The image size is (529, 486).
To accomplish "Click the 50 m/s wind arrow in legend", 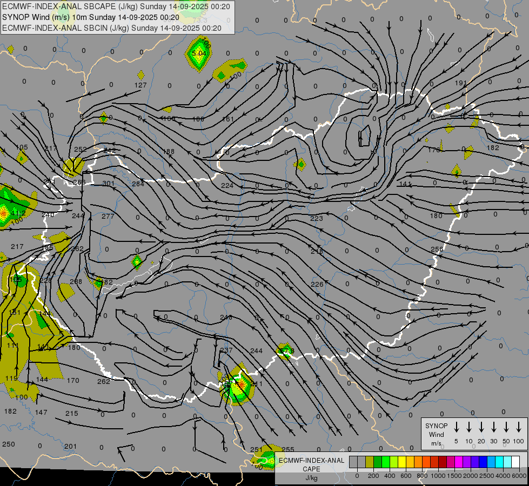I will (x=506, y=427).
